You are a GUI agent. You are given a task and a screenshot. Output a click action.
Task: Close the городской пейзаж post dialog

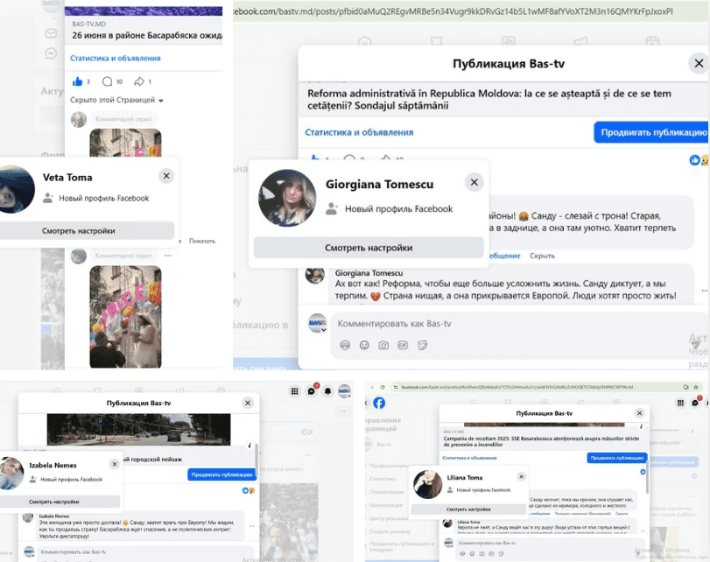[248, 403]
